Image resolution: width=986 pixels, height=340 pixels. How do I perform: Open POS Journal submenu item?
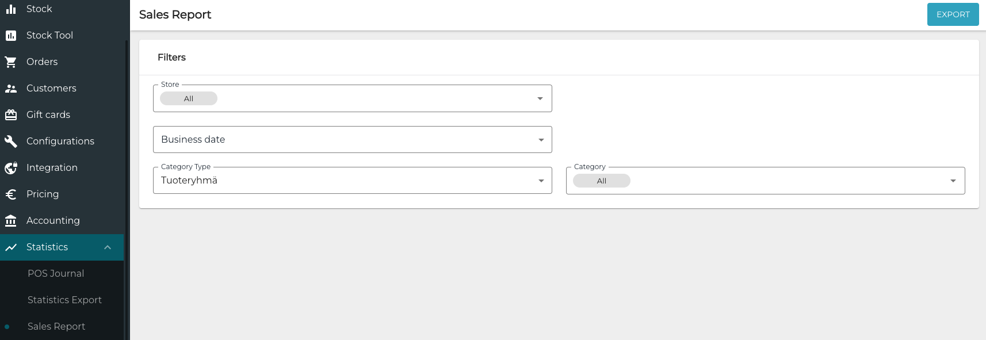pos(56,274)
